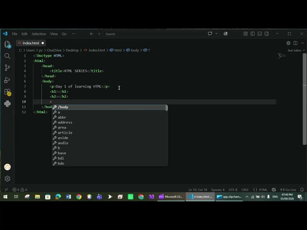
Task: Open the Extensions view
Action: coord(8,92)
